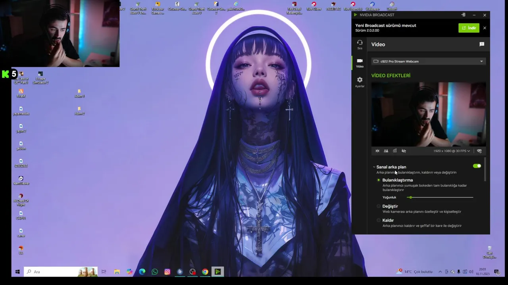Select the pakchunk0 file on desktop
508x285 pixels.
(236, 6)
